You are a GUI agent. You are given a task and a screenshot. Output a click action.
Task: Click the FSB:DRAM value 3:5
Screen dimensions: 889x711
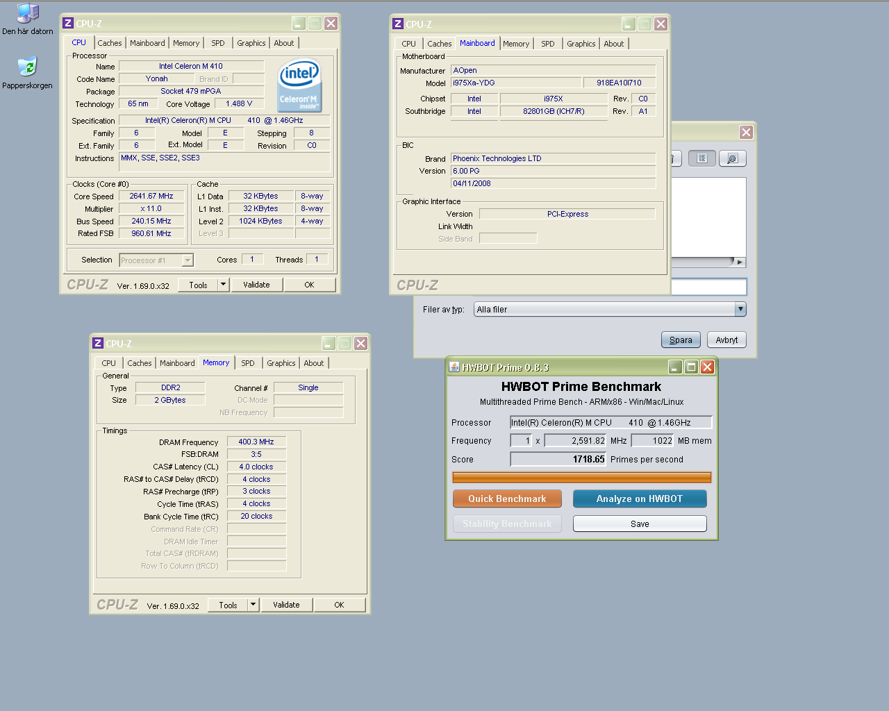pyautogui.click(x=256, y=454)
